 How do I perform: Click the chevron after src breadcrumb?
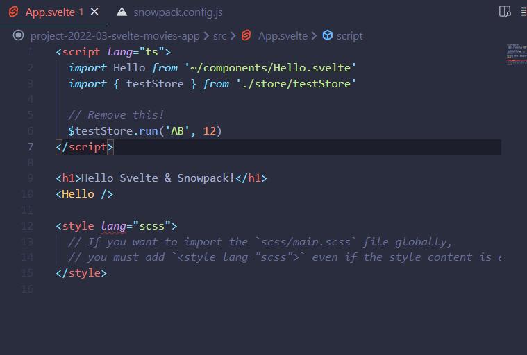[233, 36]
